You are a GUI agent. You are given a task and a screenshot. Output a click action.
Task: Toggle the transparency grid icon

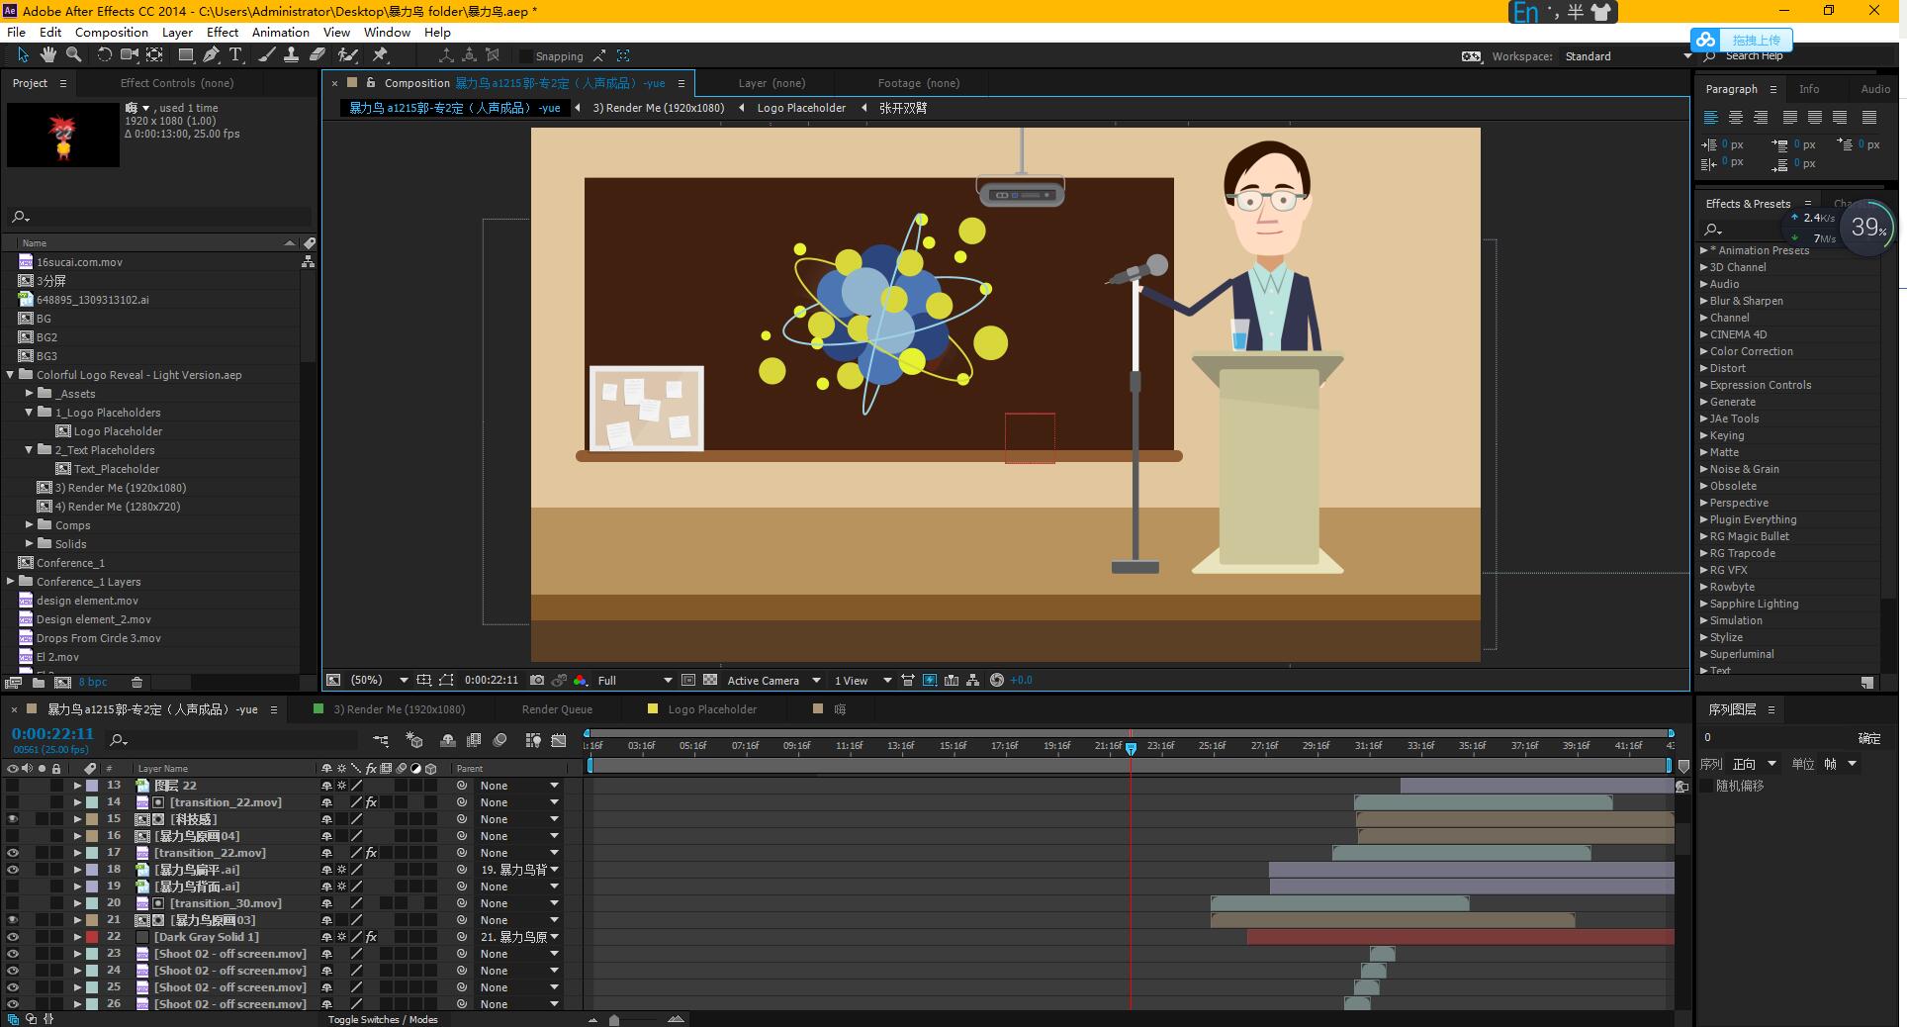click(x=710, y=680)
